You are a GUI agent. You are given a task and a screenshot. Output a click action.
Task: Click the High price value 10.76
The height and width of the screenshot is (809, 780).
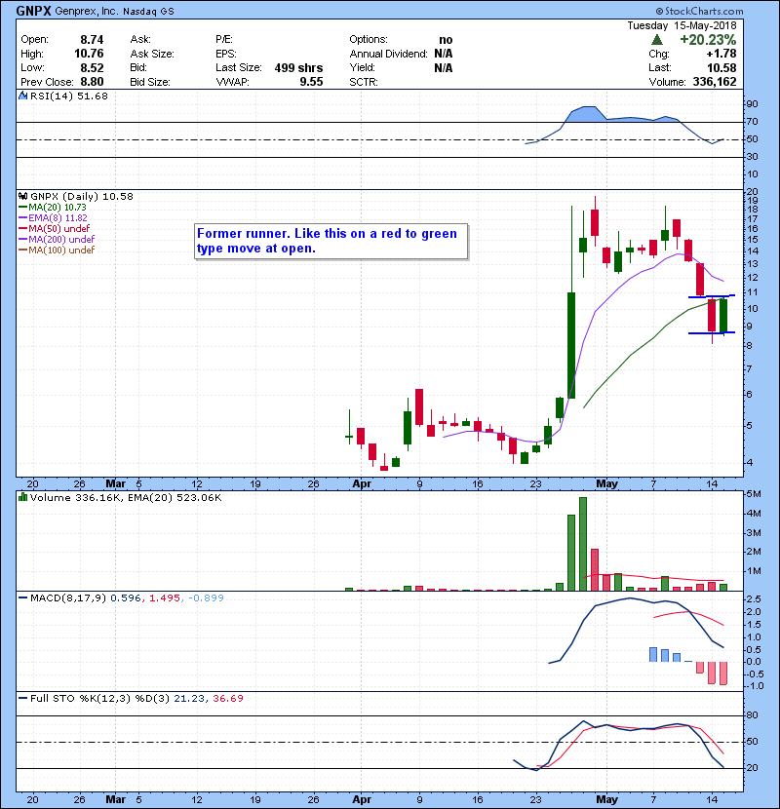[x=89, y=54]
